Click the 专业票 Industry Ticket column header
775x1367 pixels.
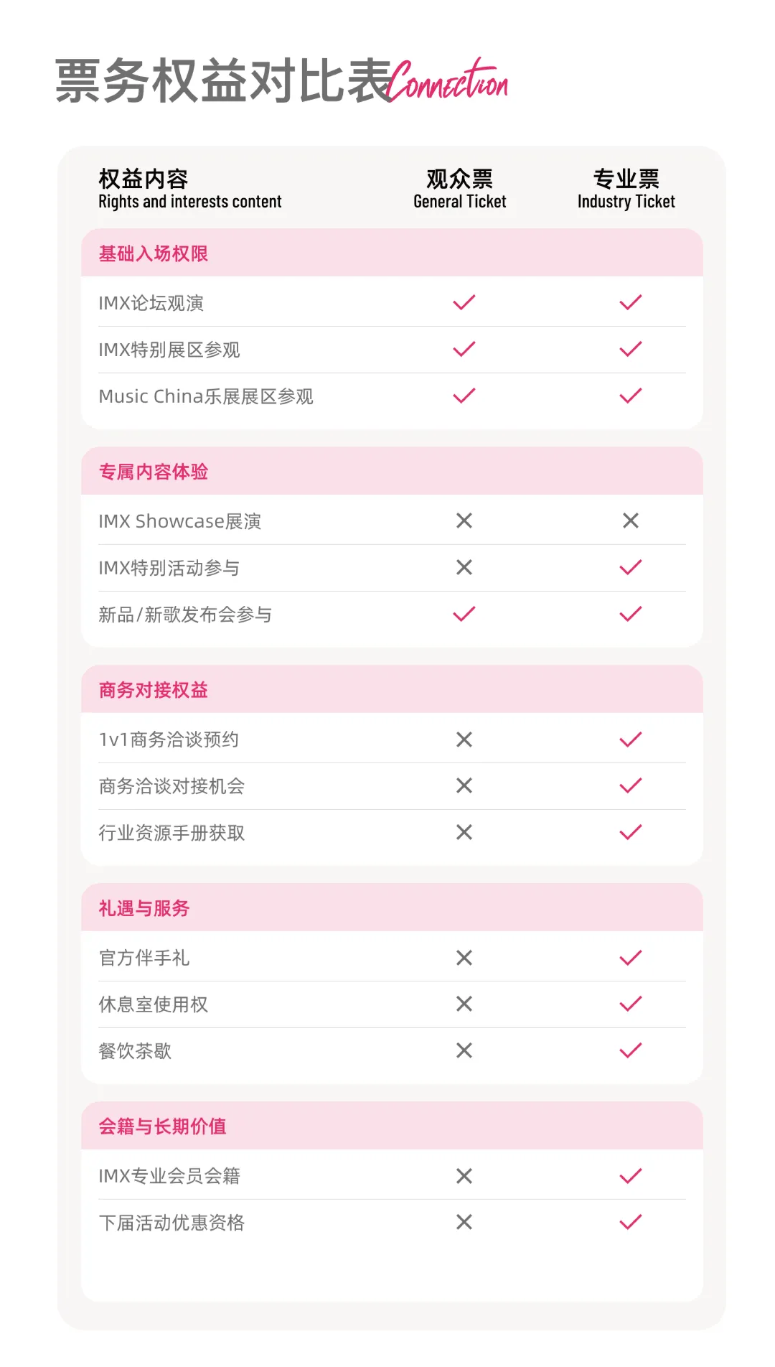pyautogui.click(x=626, y=189)
